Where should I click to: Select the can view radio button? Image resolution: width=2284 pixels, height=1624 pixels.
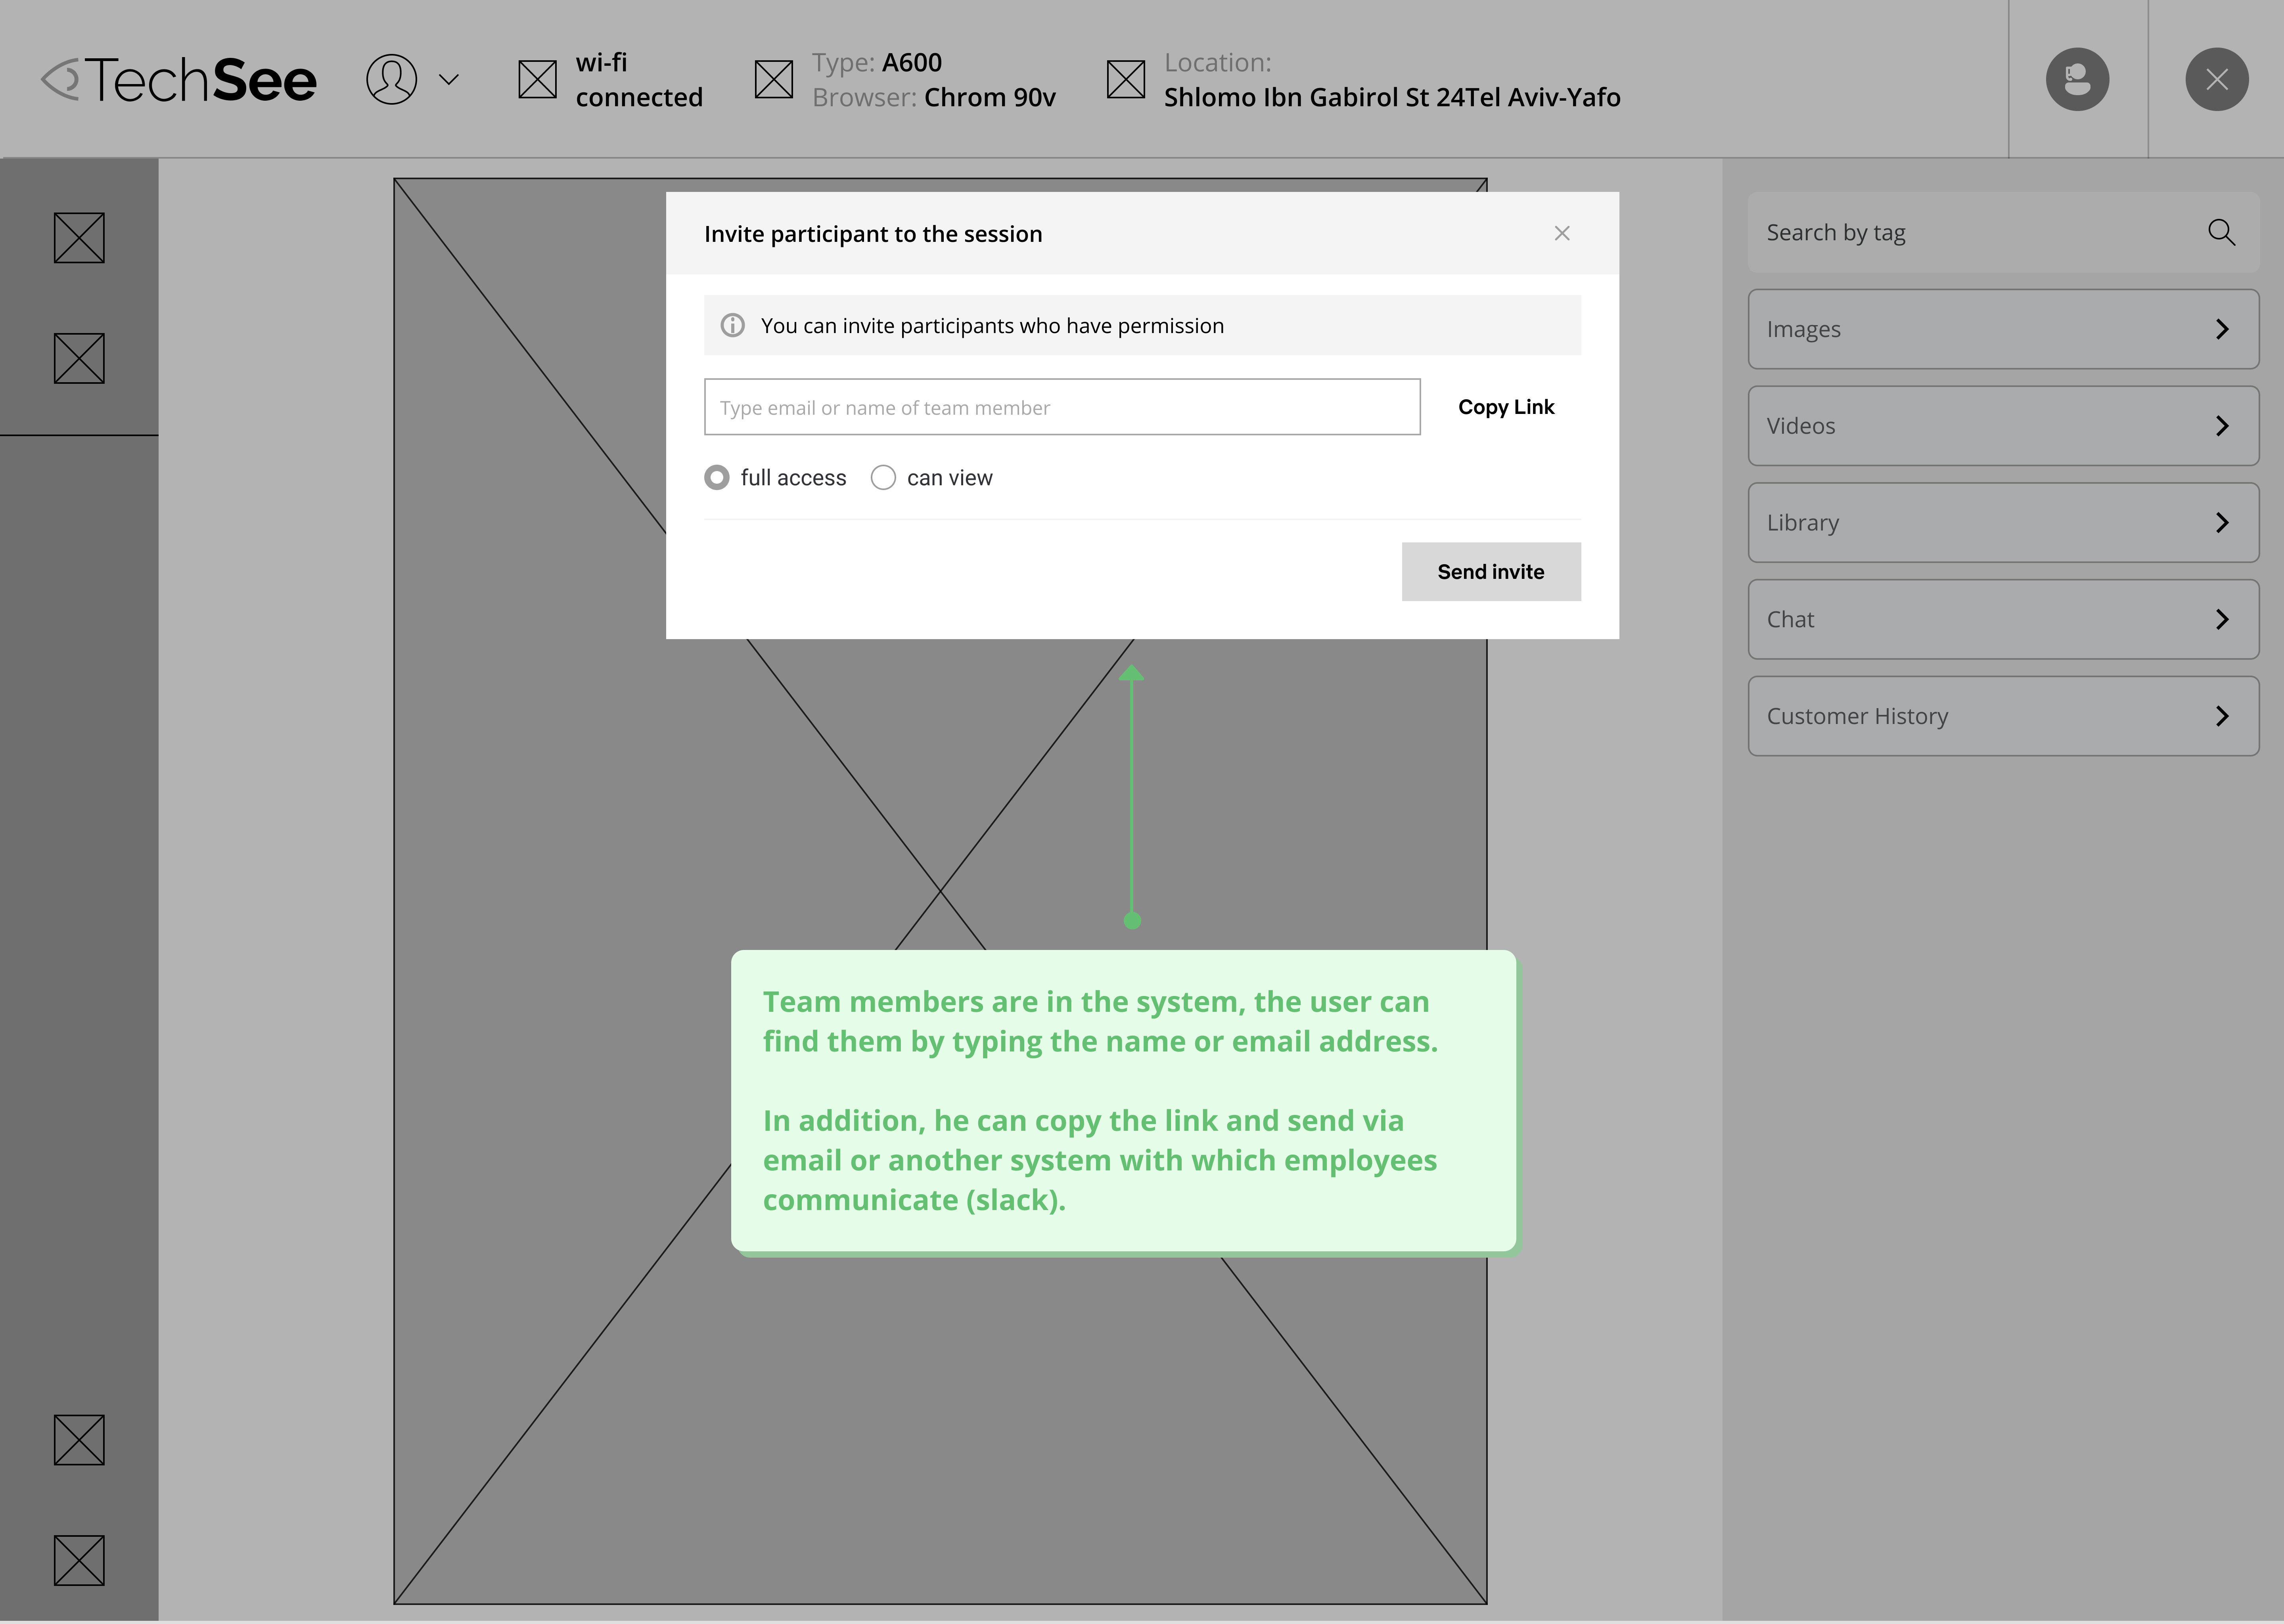point(883,478)
